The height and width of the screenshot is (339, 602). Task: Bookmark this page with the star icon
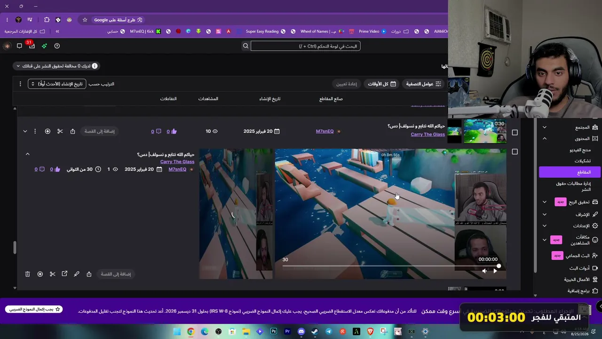(x=85, y=20)
